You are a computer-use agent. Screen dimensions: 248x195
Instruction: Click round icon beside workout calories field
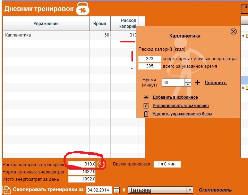point(100,164)
